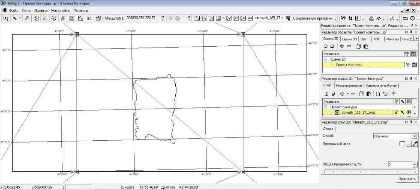Click the ruler measure tool icon
Screen dimensions: 420x190
(x=405, y=18)
